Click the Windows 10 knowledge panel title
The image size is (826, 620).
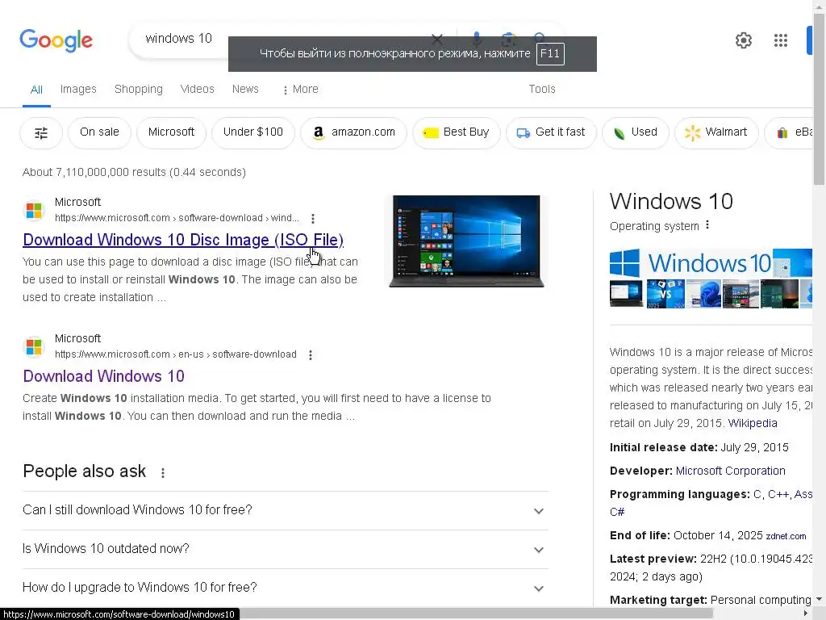(x=671, y=201)
